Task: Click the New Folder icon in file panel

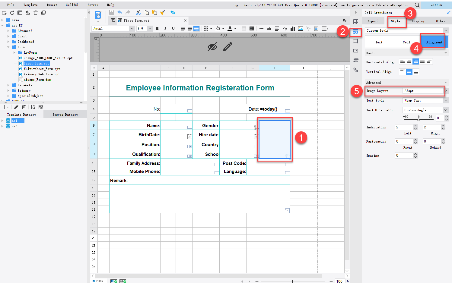Action: click(4, 13)
